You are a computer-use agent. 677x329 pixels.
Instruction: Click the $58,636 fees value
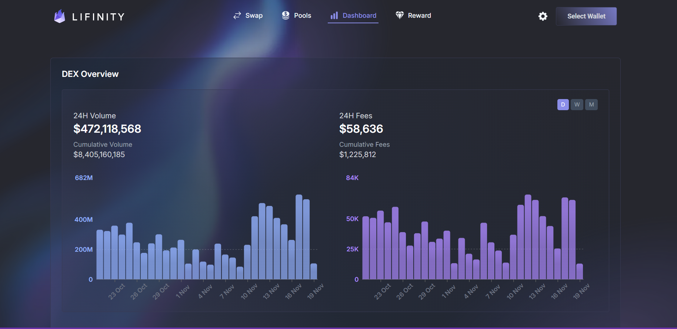click(361, 129)
